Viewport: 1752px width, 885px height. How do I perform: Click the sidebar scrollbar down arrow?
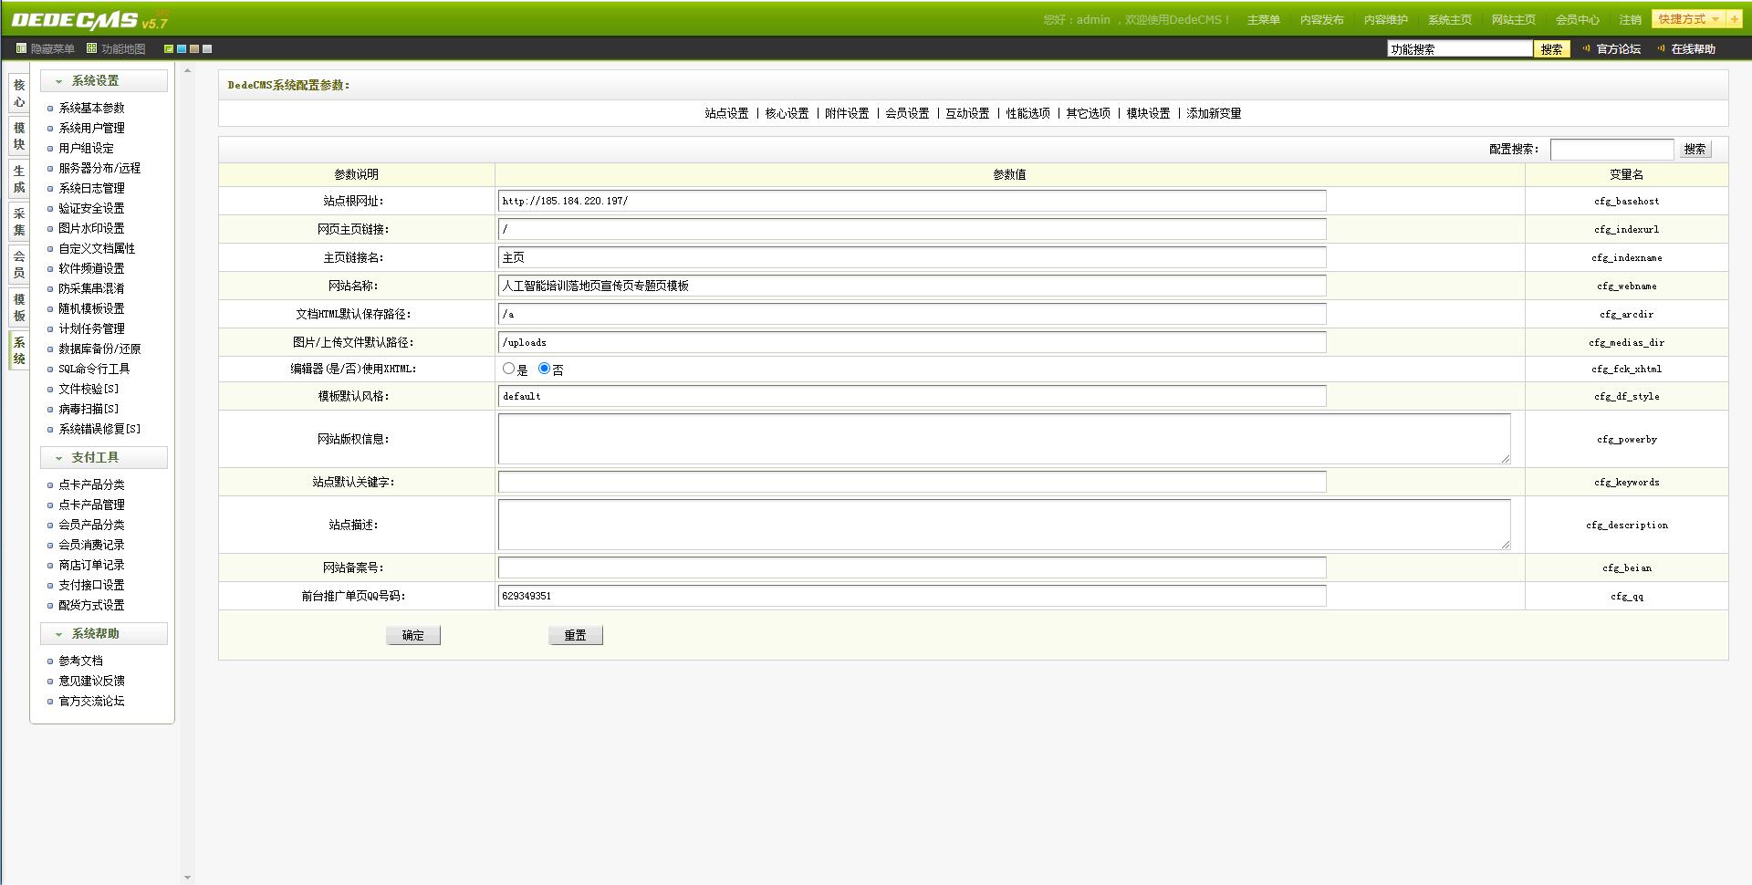tap(188, 878)
